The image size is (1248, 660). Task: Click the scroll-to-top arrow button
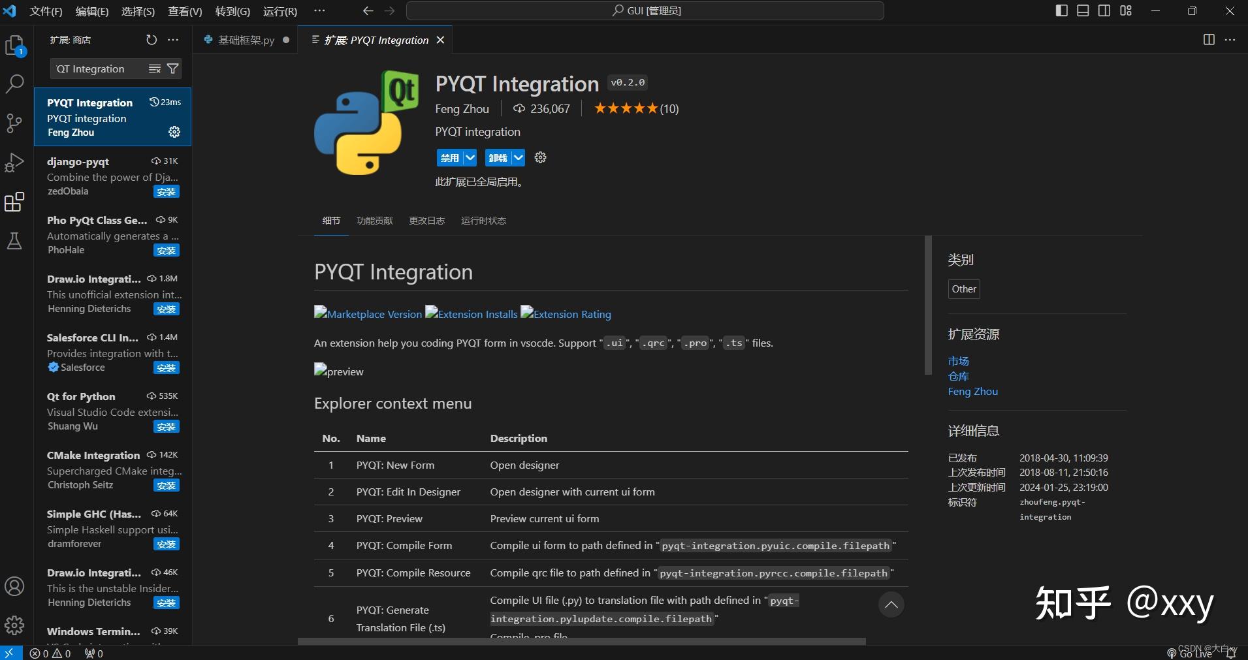tap(891, 604)
